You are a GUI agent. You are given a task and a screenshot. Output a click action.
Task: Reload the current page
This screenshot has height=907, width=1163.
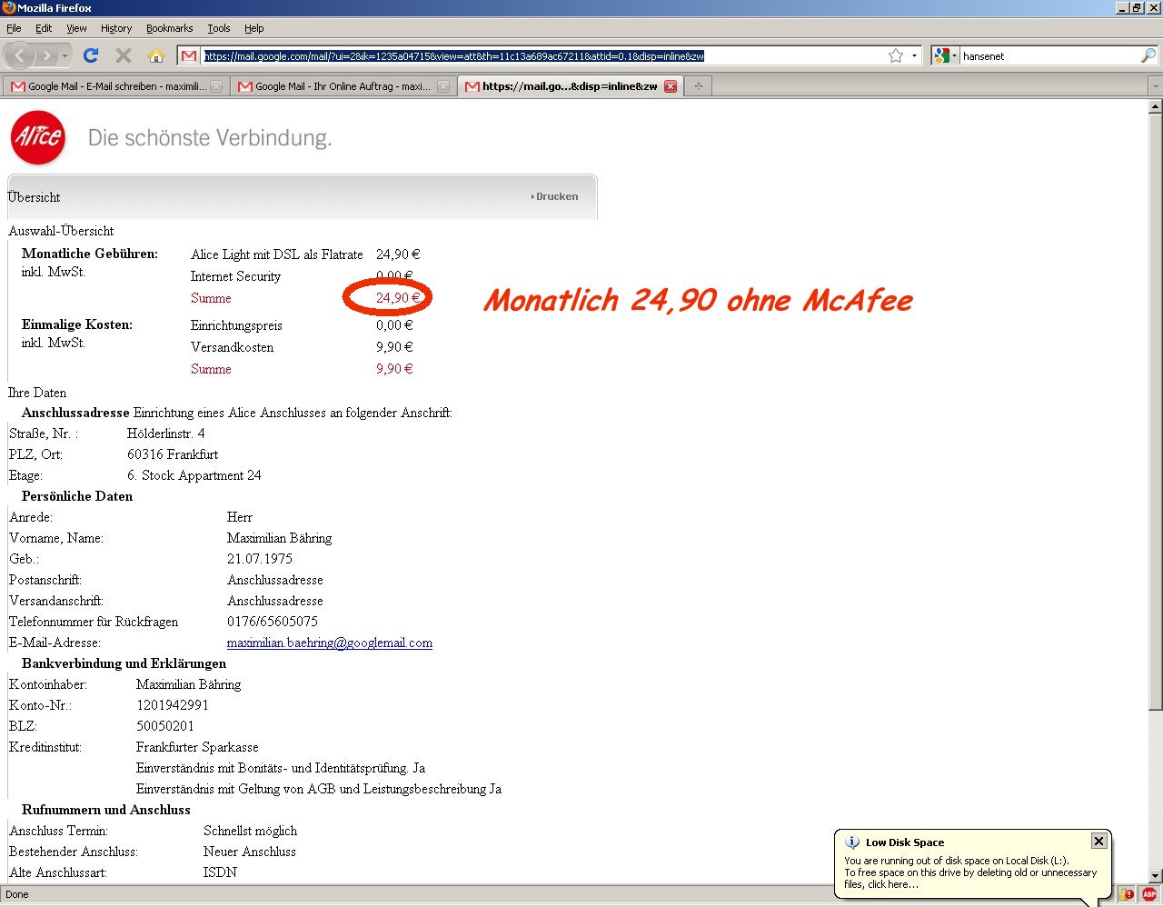pyautogui.click(x=91, y=55)
